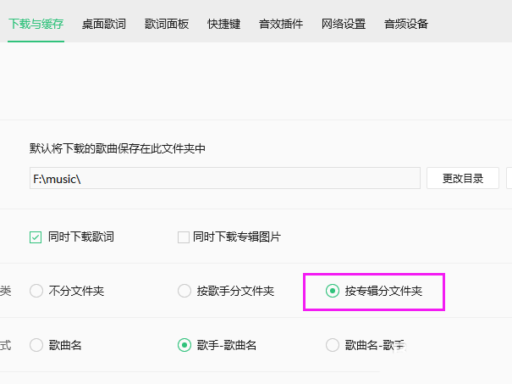Click the cut-off button right of 更改目录

509,179
